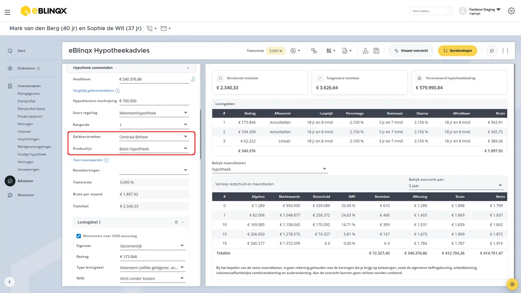
Task: Open the Rangorde dropdown
Action: click(154, 125)
